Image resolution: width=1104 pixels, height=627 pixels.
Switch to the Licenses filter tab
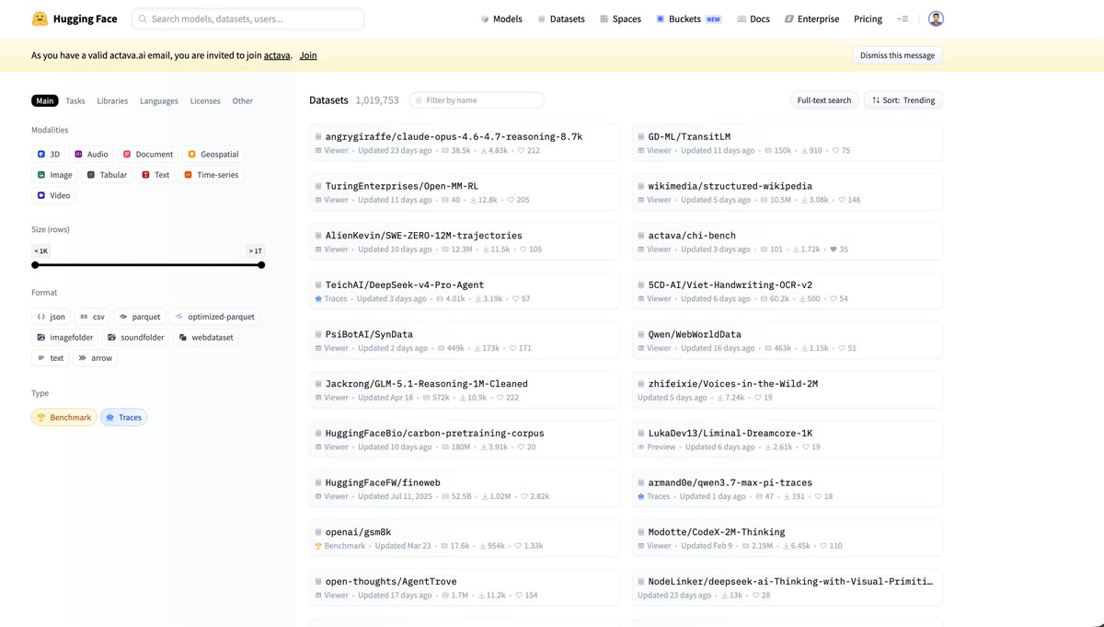(x=205, y=101)
